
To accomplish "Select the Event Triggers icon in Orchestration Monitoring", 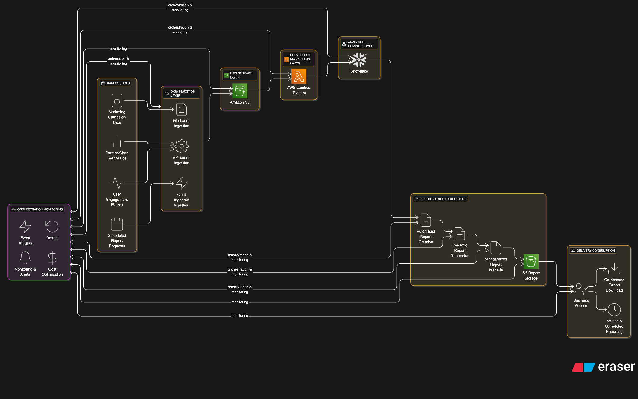I will (25, 227).
